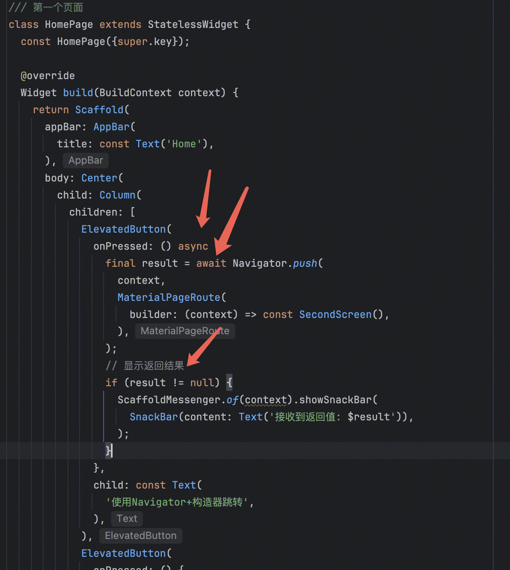Click the showSnackBar method name
Screen dimensions: 510x570
coord(335,400)
